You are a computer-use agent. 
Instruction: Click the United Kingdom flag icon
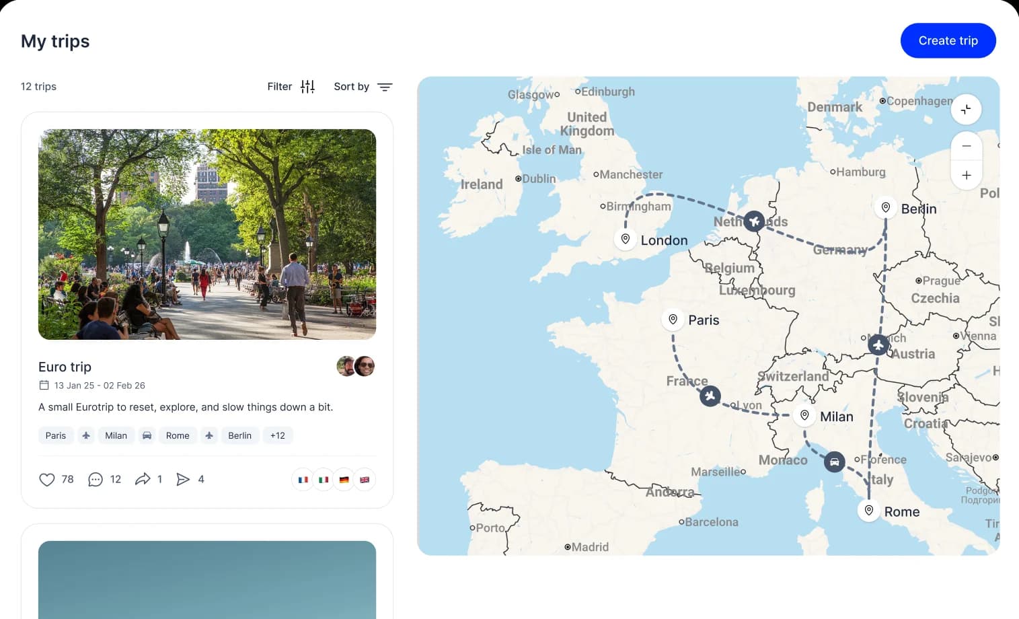click(x=365, y=480)
